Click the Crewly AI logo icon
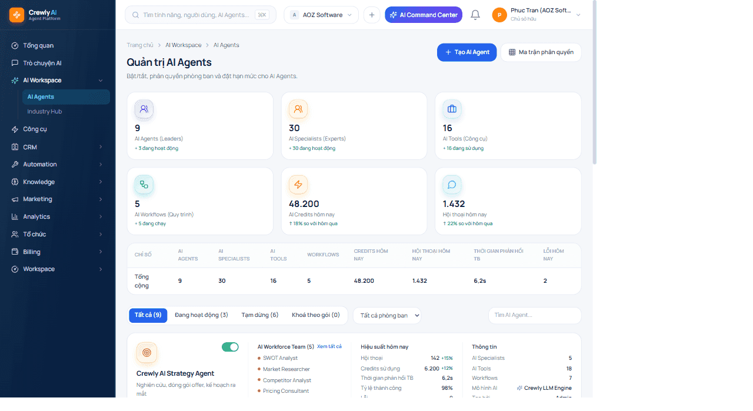This screenshot has width=753, height=411. click(x=16, y=15)
